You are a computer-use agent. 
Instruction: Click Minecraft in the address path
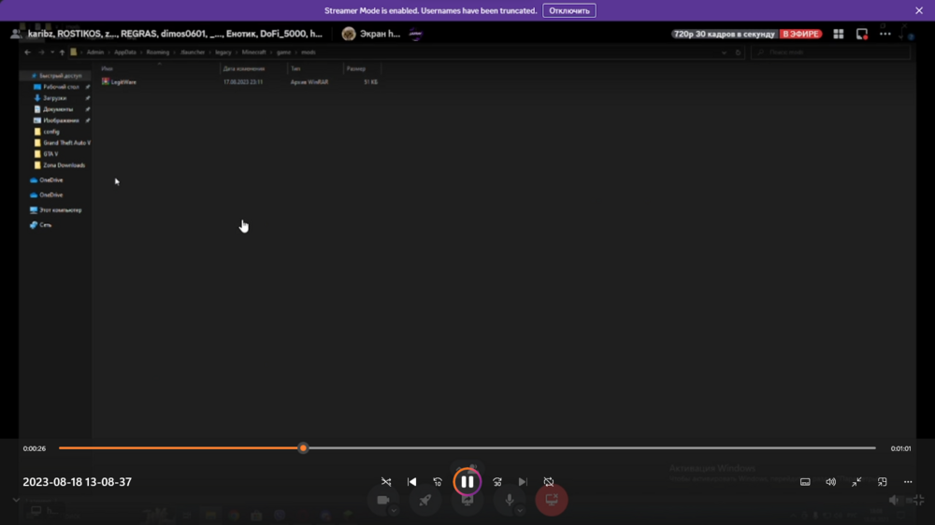[254, 52]
